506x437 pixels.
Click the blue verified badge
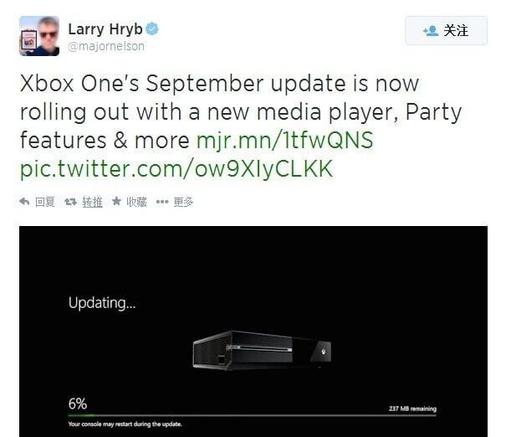pos(152,29)
